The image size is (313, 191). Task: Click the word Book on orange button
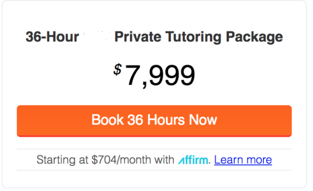(x=107, y=120)
